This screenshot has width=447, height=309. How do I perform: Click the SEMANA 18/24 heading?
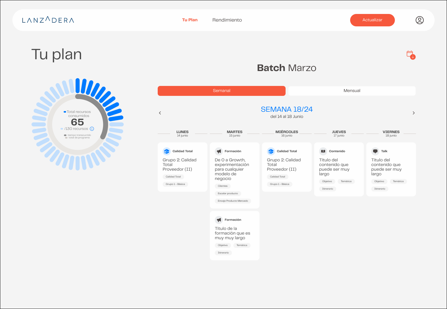pyautogui.click(x=287, y=110)
